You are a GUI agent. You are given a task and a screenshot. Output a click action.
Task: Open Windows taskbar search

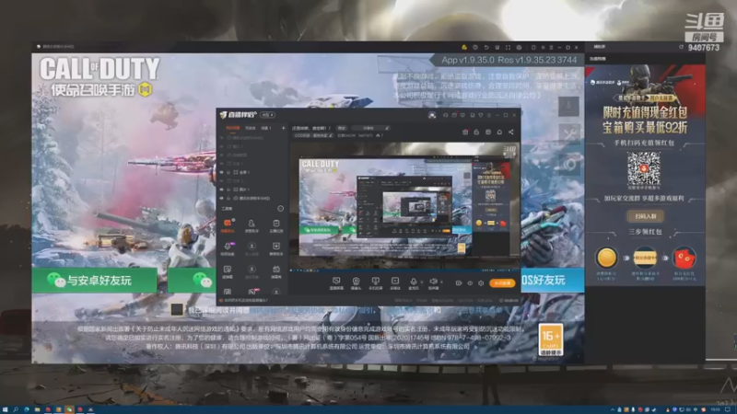coord(16,409)
